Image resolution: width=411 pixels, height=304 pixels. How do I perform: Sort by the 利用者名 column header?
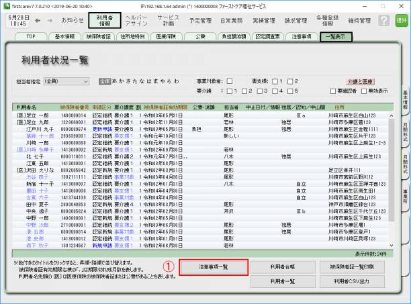click(26, 107)
